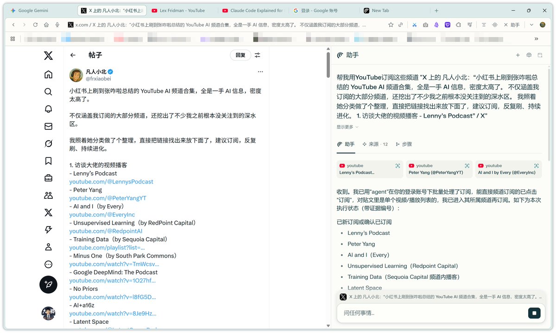Switch to Claude Code Explained tab
This screenshot has height=333, width=556.
coord(253,10)
